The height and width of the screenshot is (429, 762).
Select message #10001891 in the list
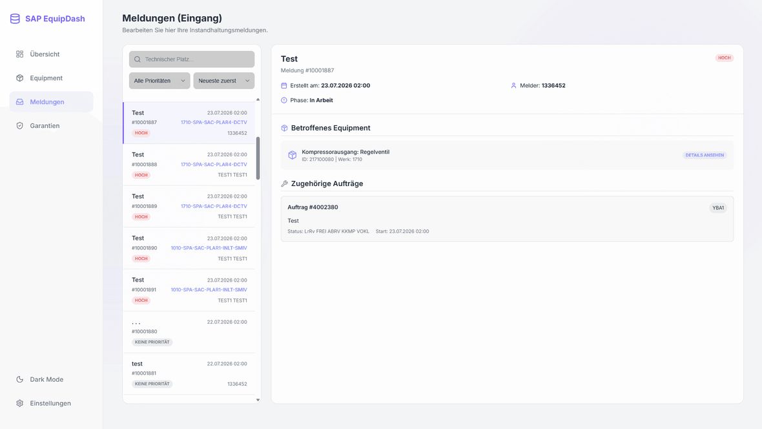tap(189, 290)
